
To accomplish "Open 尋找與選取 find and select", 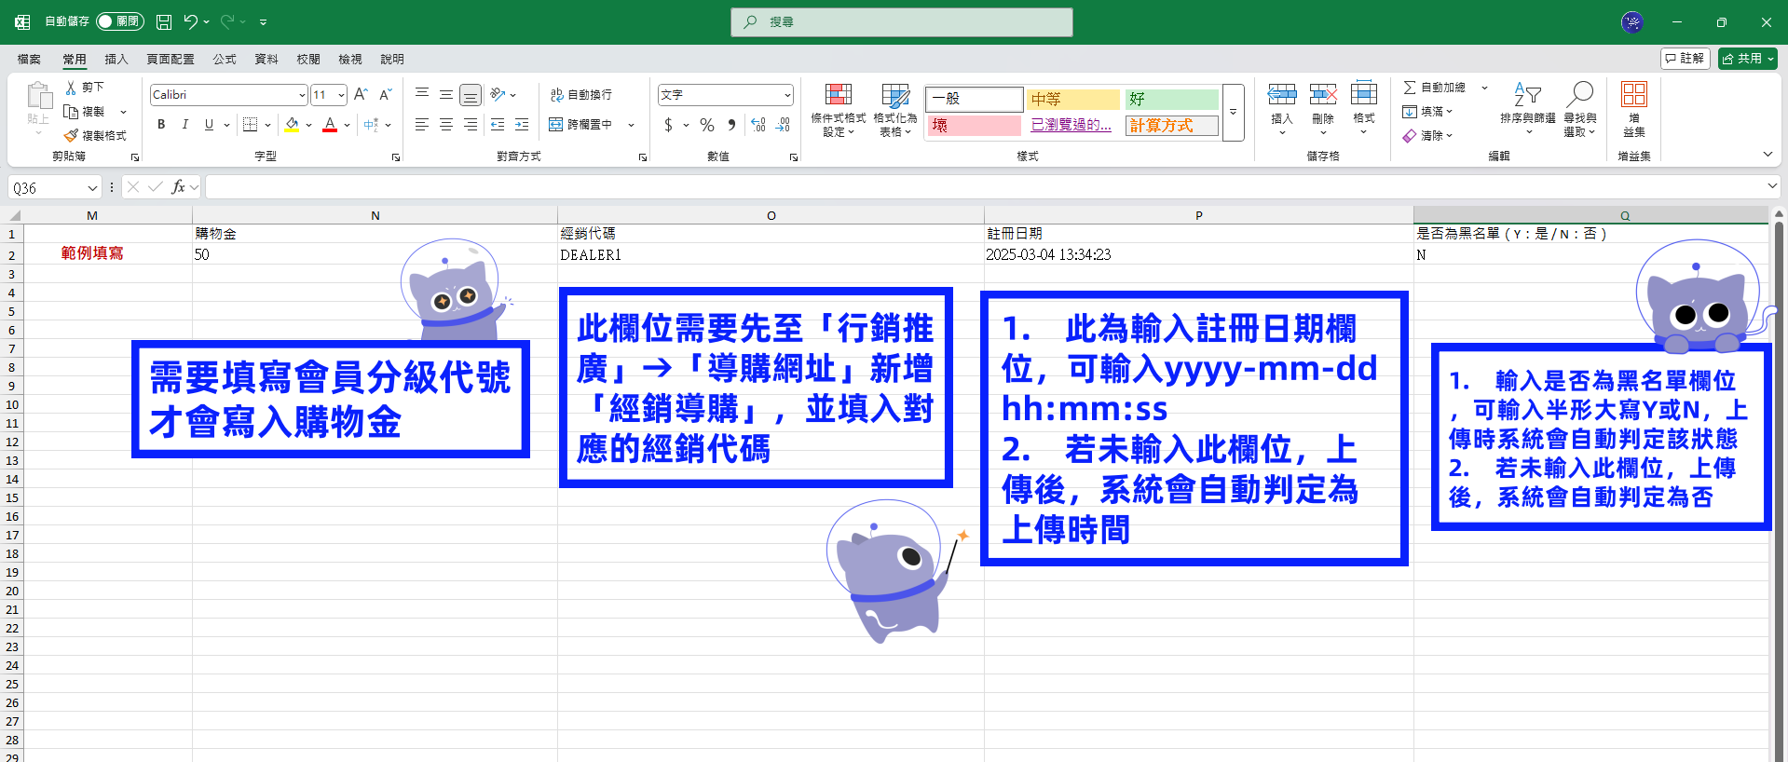I will tap(1580, 110).
